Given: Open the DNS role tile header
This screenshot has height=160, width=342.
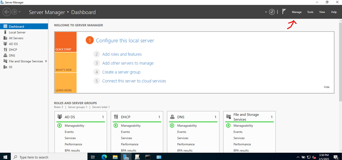Looking at the screenshot, I should point(193,117).
